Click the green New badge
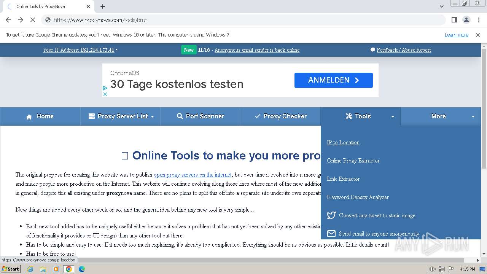Image resolution: width=487 pixels, height=274 pixels. (189, 50)
